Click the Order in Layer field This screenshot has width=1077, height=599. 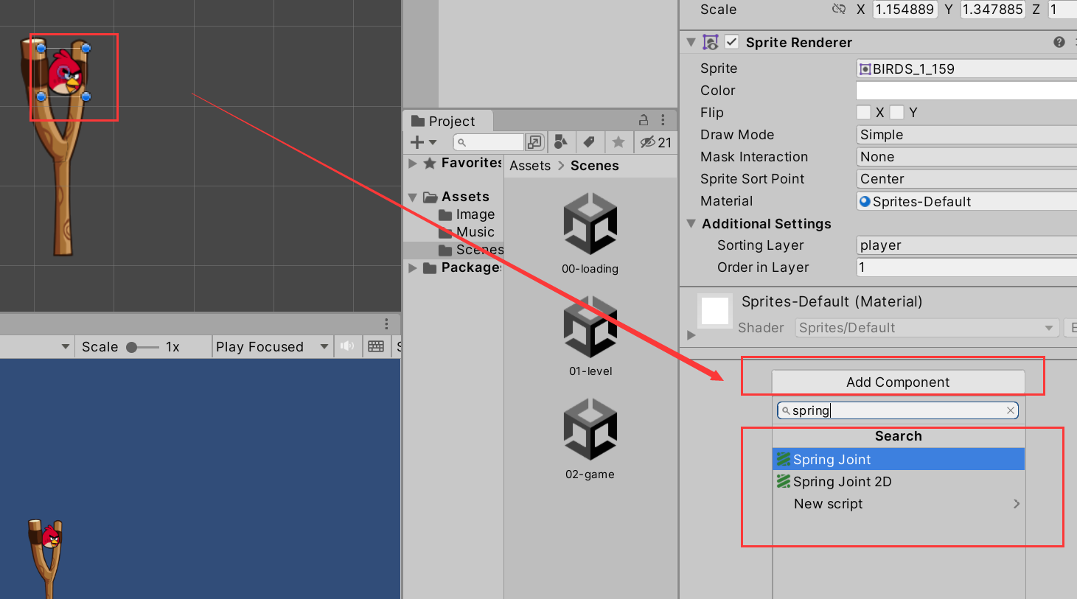pos(966,267)
